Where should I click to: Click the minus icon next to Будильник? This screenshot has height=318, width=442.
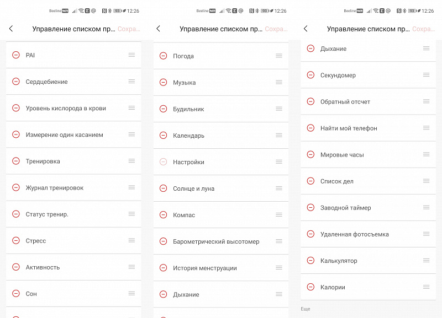point(163,109)
